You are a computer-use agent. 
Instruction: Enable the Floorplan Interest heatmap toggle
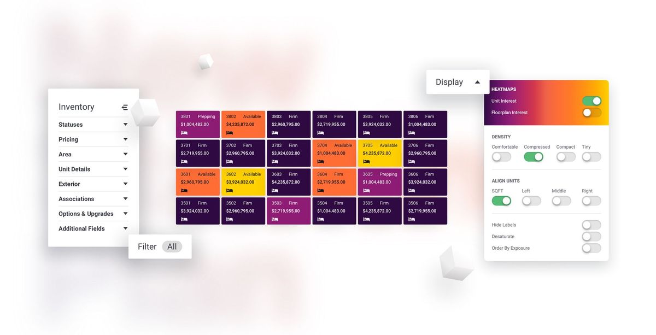coord(591,112)
